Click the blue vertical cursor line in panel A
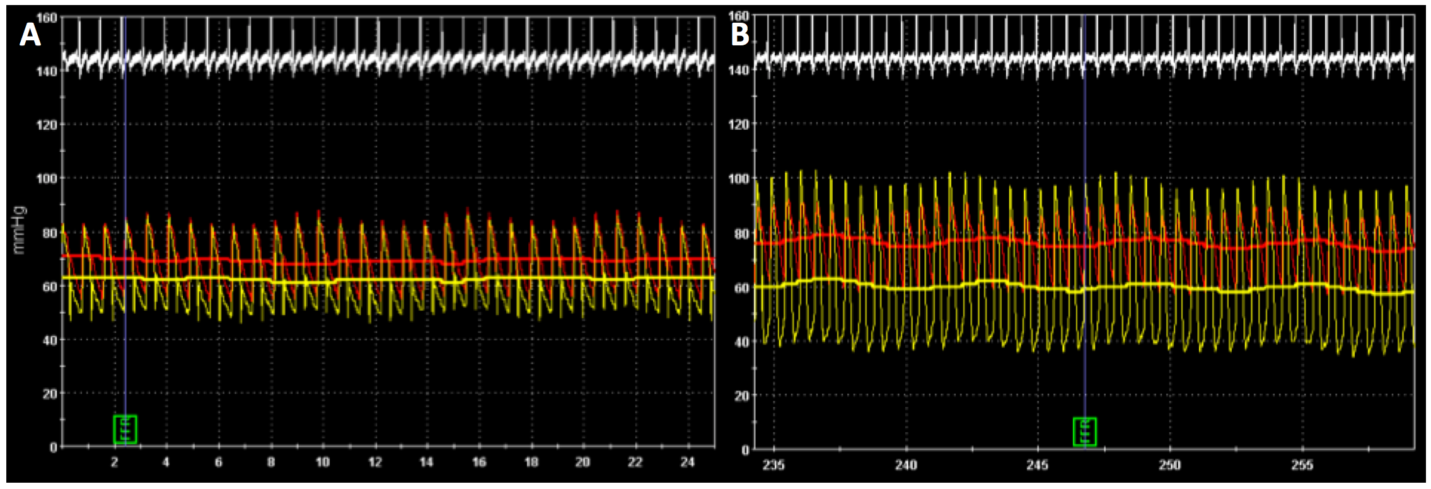The height and width of the screenshot is (489, 1431). click(x=125, y=158)
